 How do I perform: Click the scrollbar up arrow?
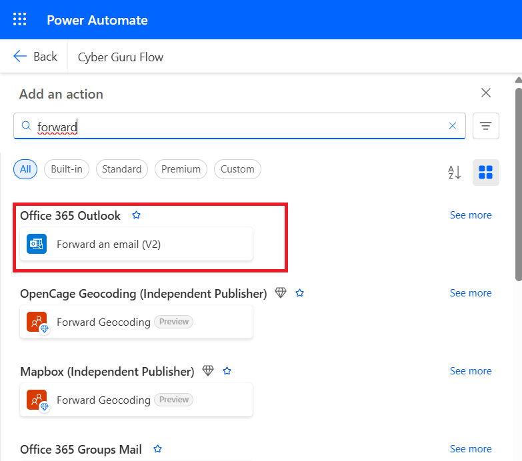519,80
